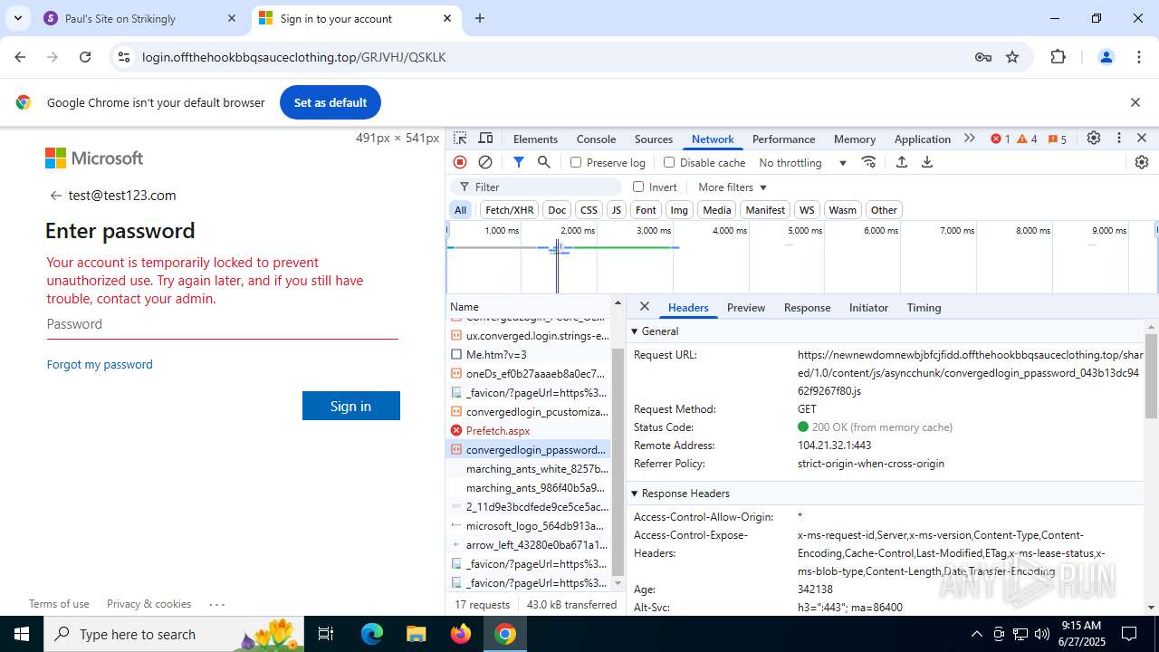Open the password manager key icon
1159x652 pixels.
[983, 57]
